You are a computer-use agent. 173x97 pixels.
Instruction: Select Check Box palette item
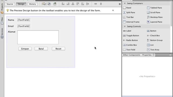click(x=153, y=36)
